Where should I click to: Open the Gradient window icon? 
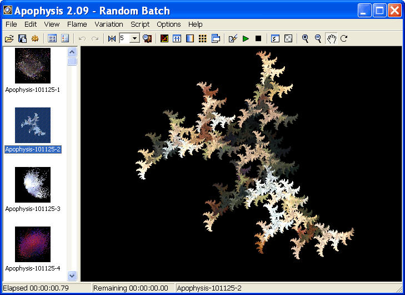190,39
